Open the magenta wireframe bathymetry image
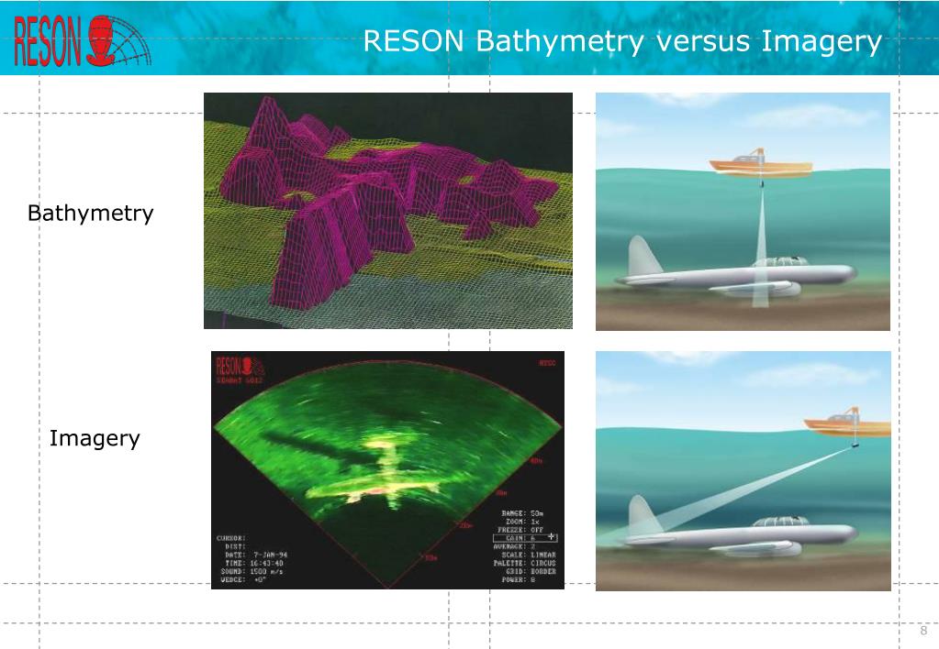Screen dimensions: 939x649 pos(388,211)
